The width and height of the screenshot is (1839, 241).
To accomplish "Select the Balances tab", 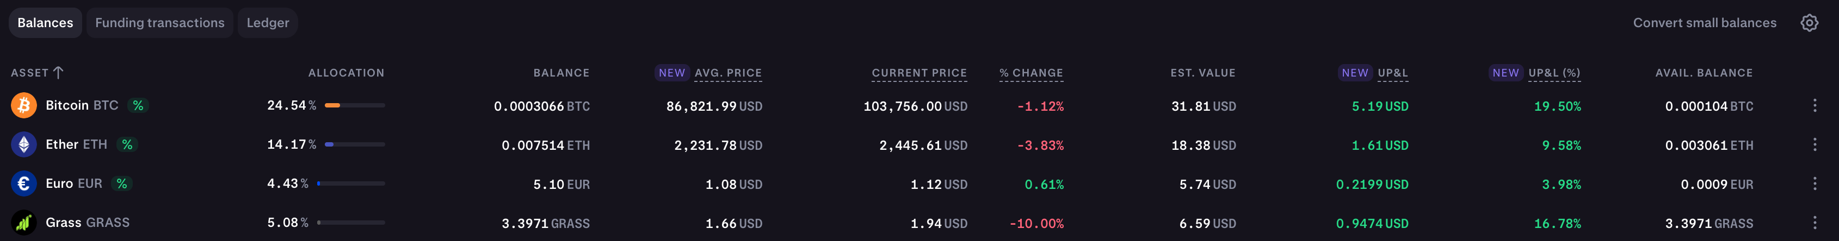I will click(45, 23).
